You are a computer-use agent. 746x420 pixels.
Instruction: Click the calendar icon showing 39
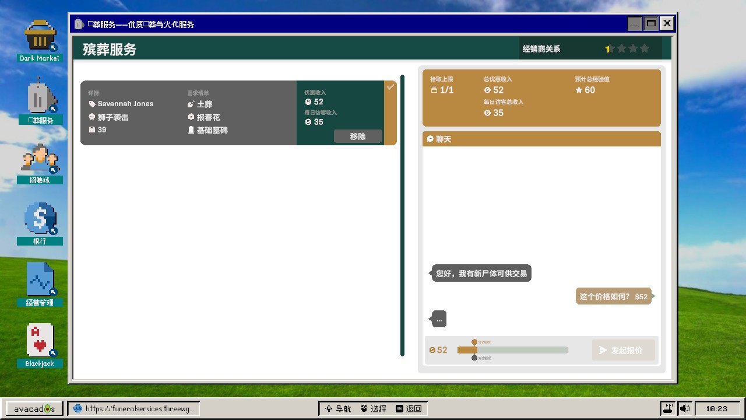tap(92, 129)
